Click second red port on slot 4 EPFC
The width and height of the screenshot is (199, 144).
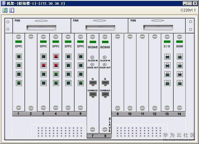point(56,65)
